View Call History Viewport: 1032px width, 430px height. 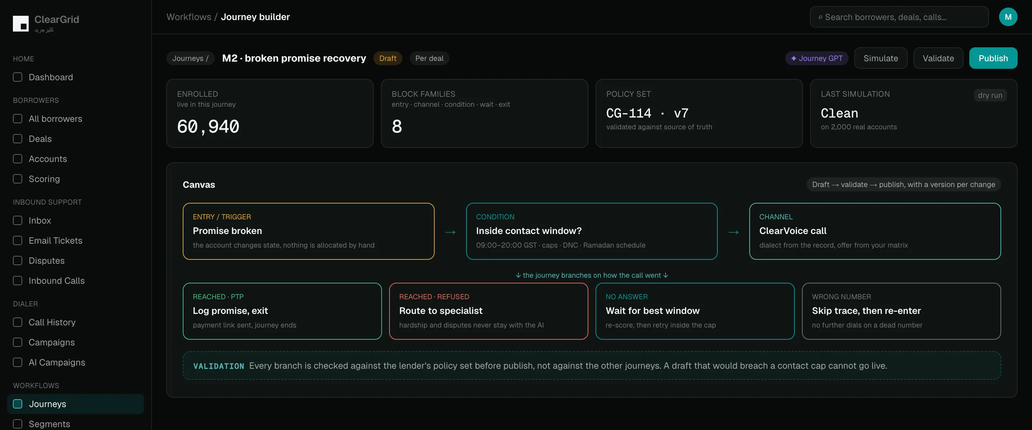(x=75, y=322)
